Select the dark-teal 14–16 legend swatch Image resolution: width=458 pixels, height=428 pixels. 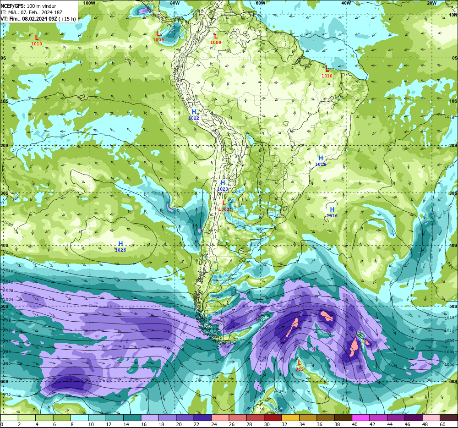click(132, 418)
